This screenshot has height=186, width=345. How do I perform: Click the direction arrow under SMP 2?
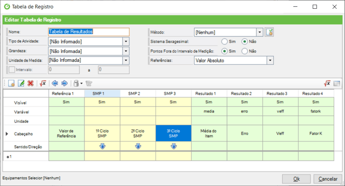(138, 146)
